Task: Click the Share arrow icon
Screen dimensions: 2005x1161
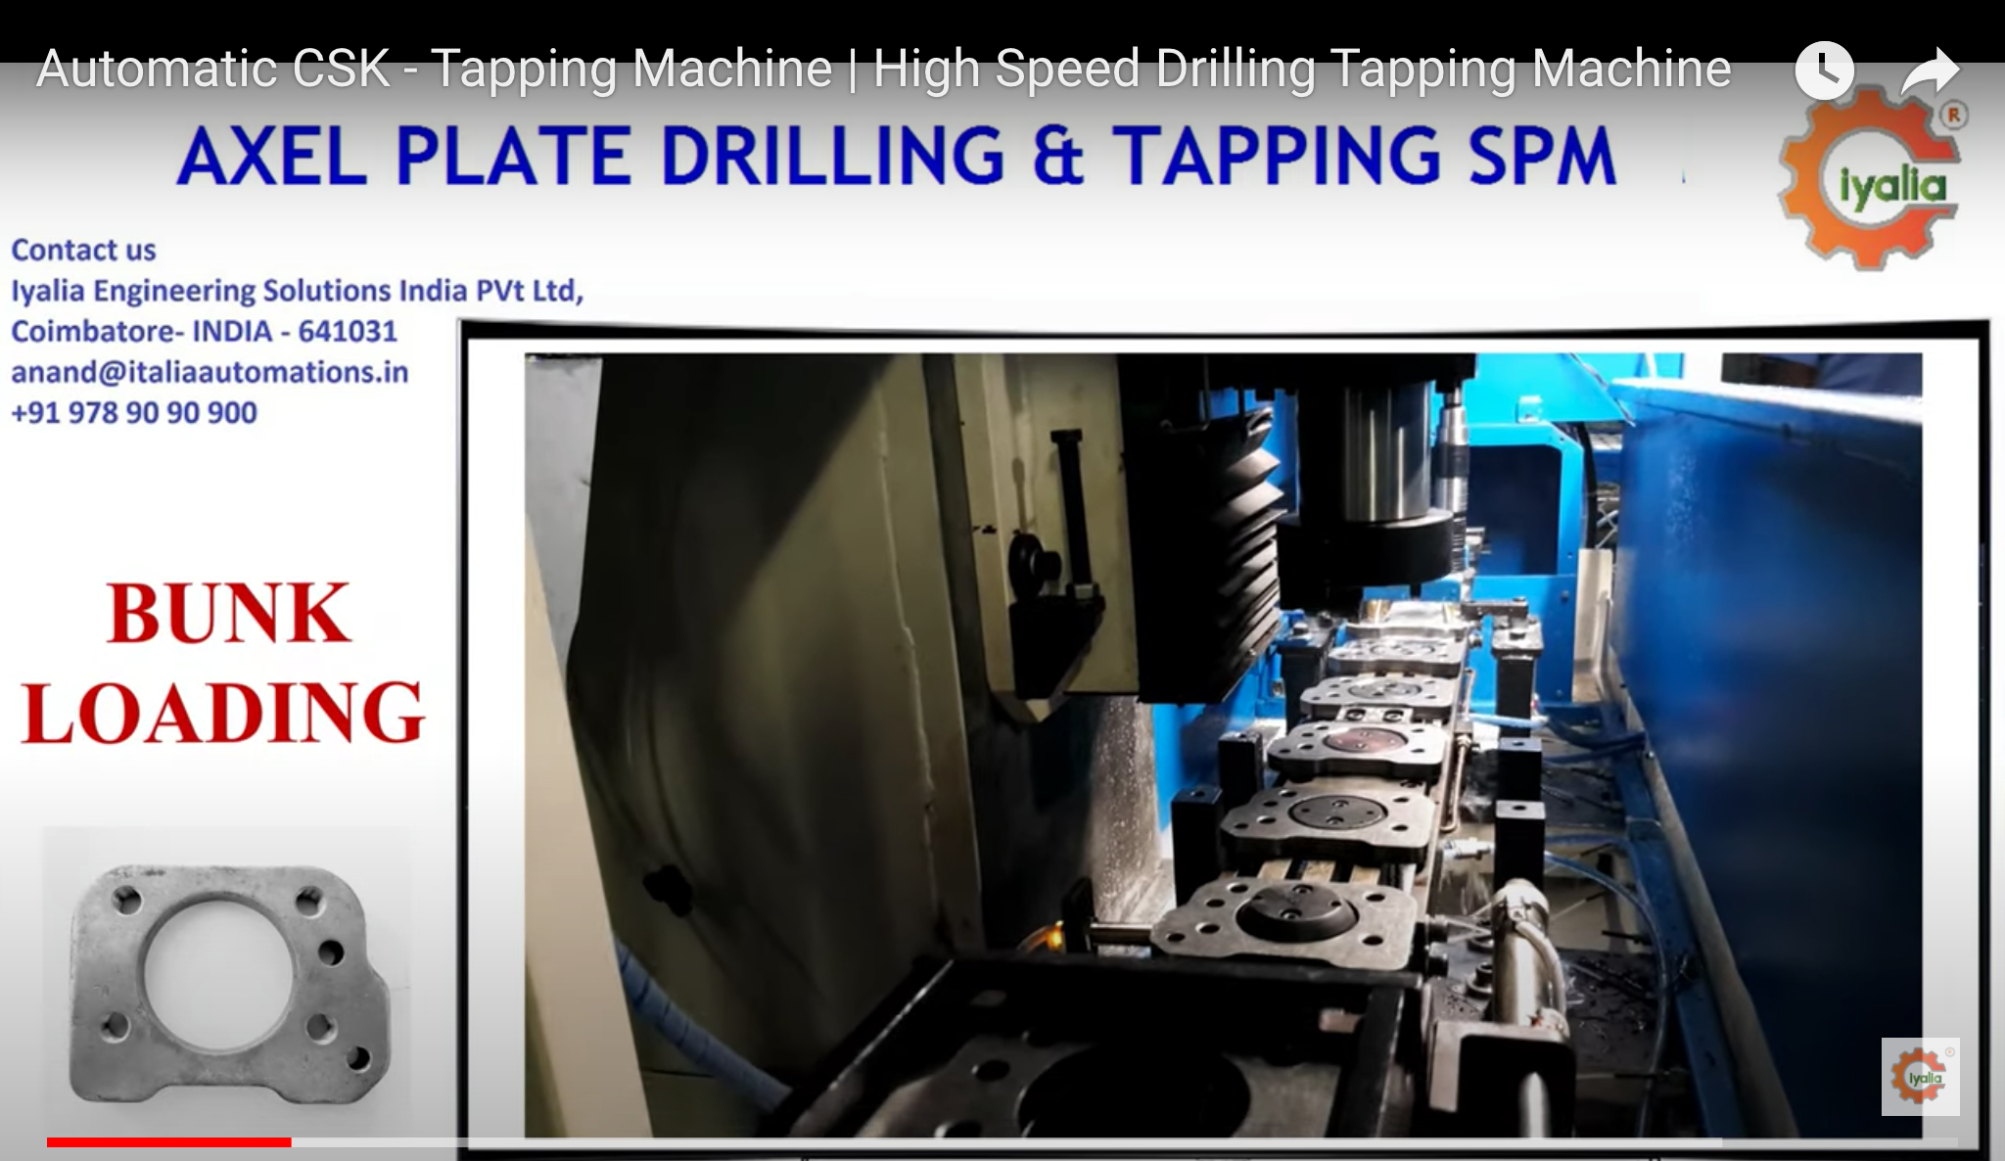Action: coord(1930,70)
